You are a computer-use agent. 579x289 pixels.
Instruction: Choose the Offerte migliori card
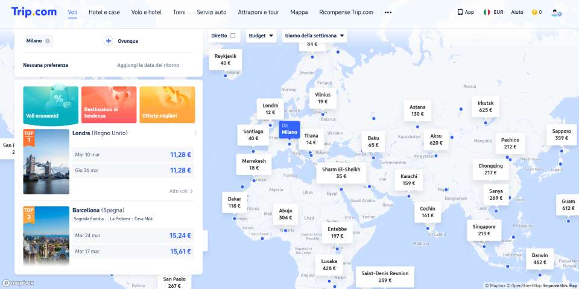[x=167, y=104]
